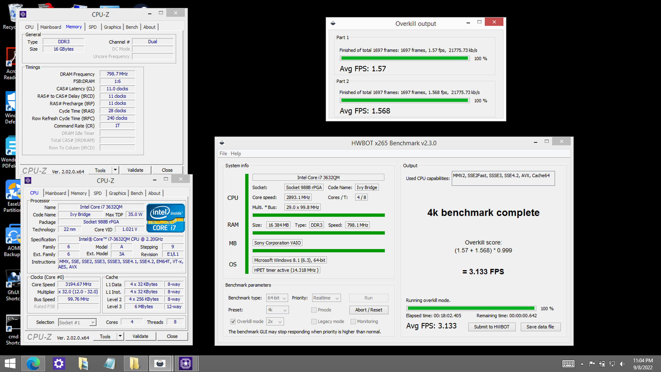Viewport: 661px width, 372px height.
Task: Click Used CPU capabilities text box
Action: 503,178
